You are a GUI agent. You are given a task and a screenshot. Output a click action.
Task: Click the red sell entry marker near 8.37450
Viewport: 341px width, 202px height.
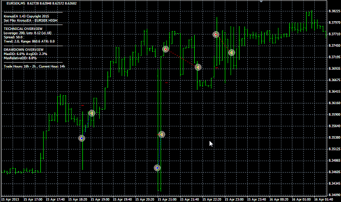point(165,49)
